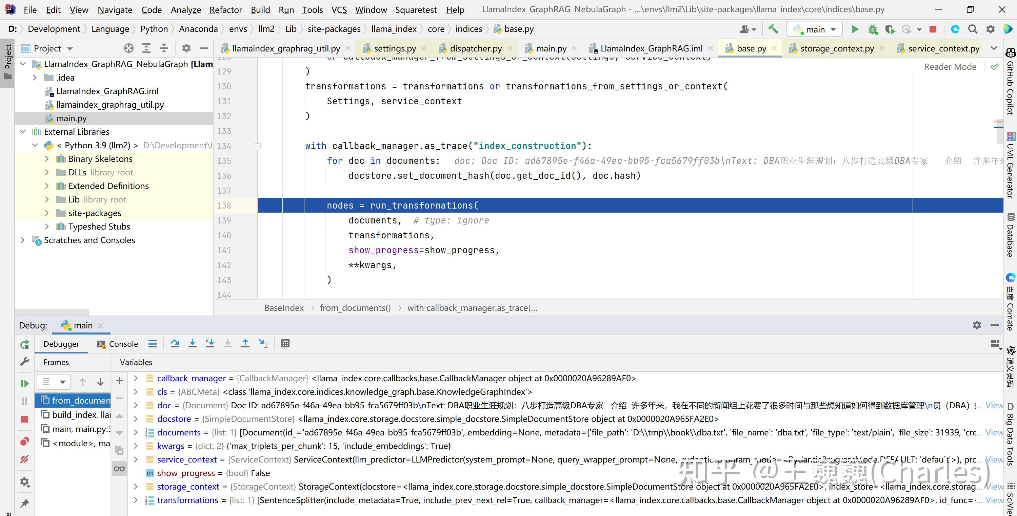
Task: Expand the transformations variable node
Action: pyautogui.click(x=136, y=500)
